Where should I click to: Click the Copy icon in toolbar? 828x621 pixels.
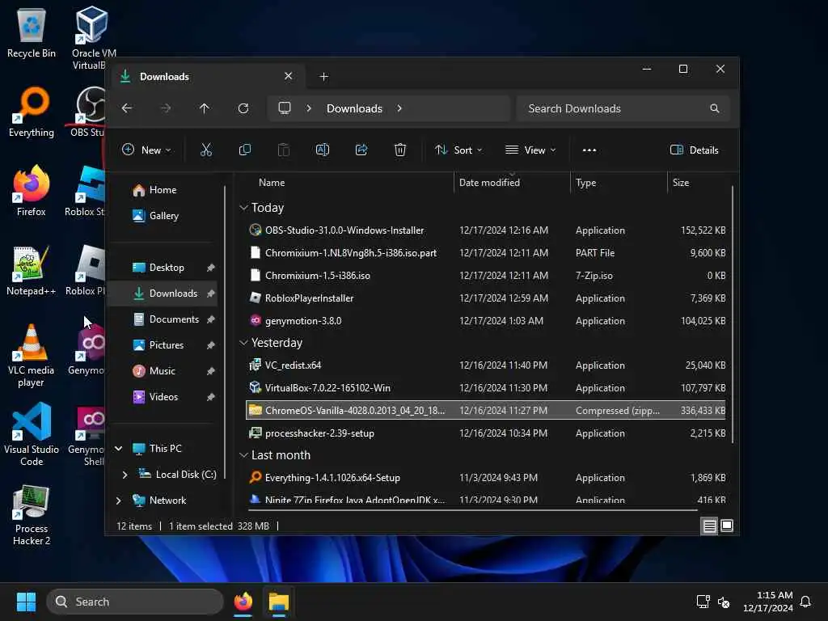(244, 150)
